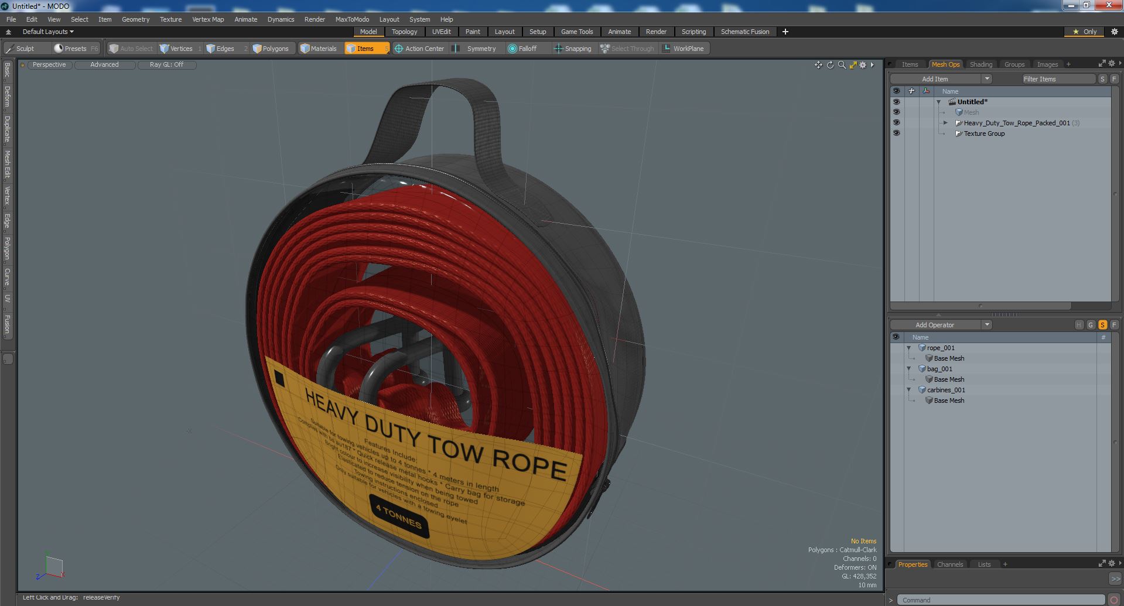1124x606 pixels.
Task: Click the record button beside Command
Action: click(1114, 600)
